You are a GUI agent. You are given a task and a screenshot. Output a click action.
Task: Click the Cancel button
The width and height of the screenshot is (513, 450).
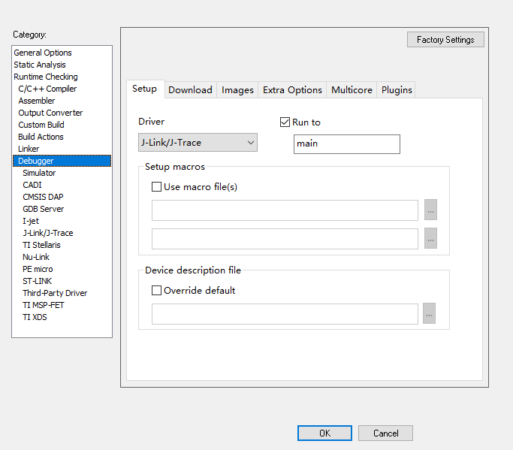pos(385,433)
